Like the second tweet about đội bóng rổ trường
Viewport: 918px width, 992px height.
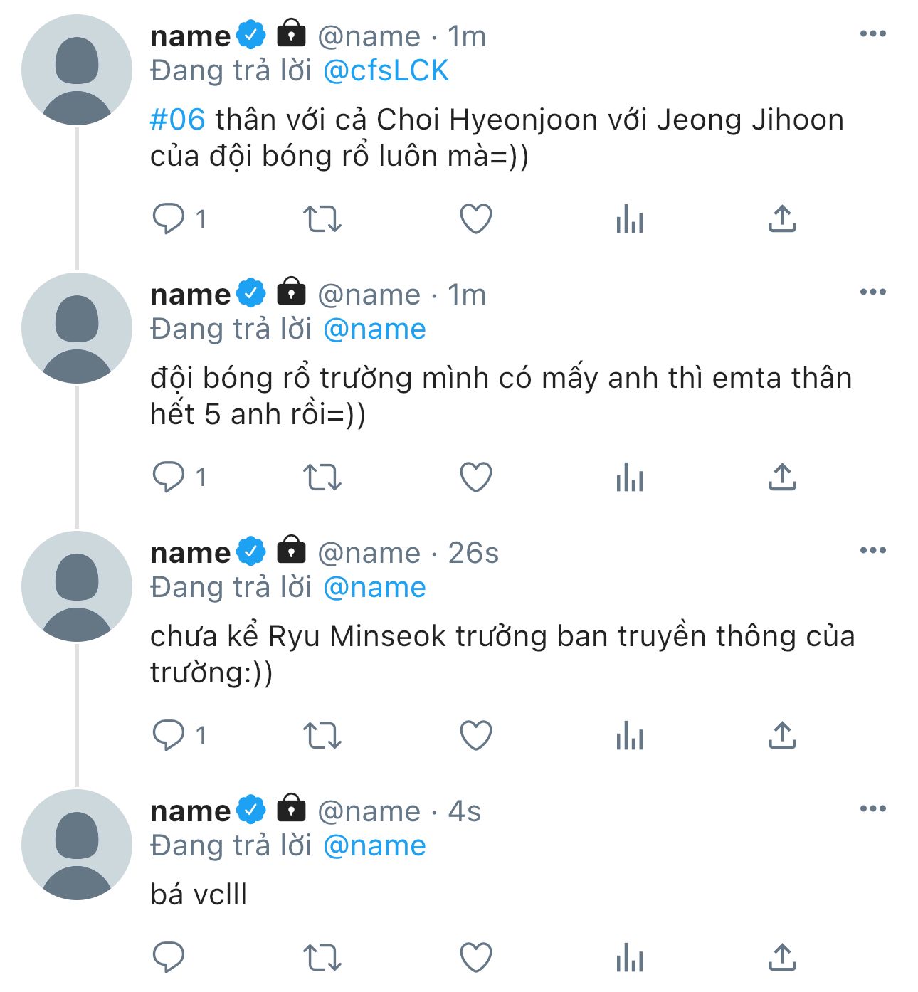point(476,477)
